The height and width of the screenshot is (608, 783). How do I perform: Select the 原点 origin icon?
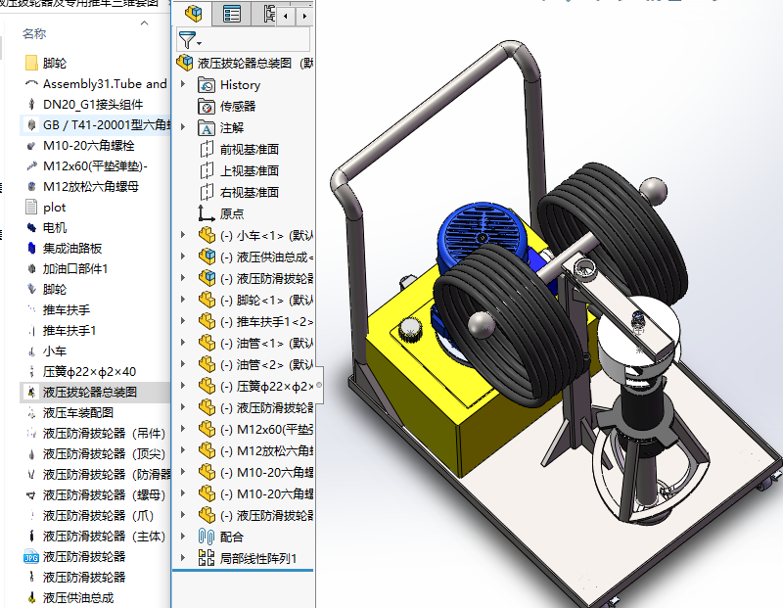pyautogui.click(x=207, y=213)
